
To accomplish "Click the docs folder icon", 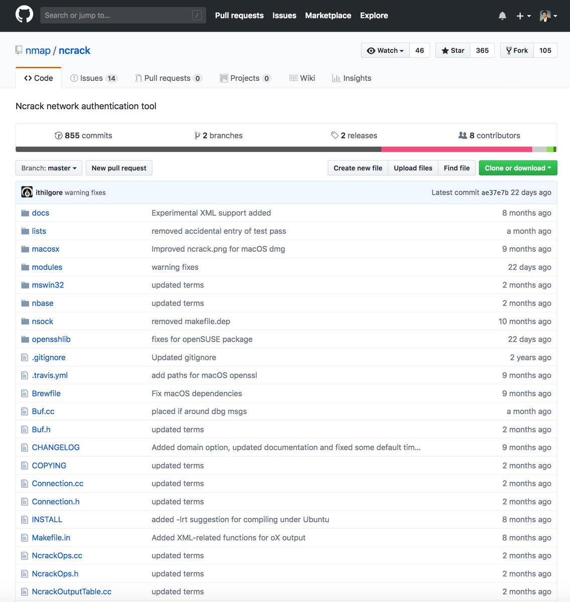I will [x=25, y=213].
